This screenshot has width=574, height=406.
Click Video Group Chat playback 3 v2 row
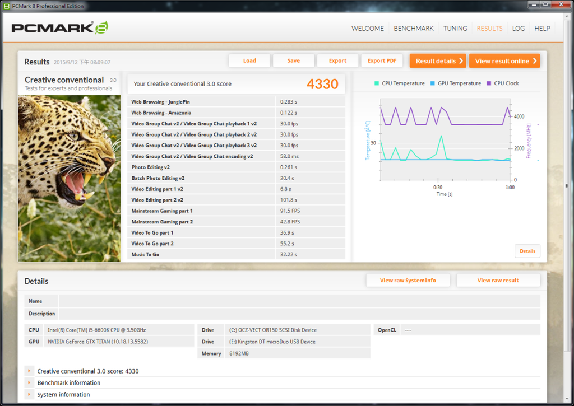coord(236,145)
